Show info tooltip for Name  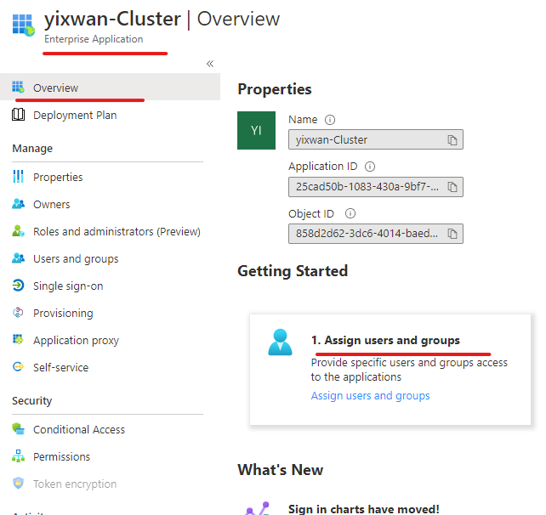click(x=330, y=120)
